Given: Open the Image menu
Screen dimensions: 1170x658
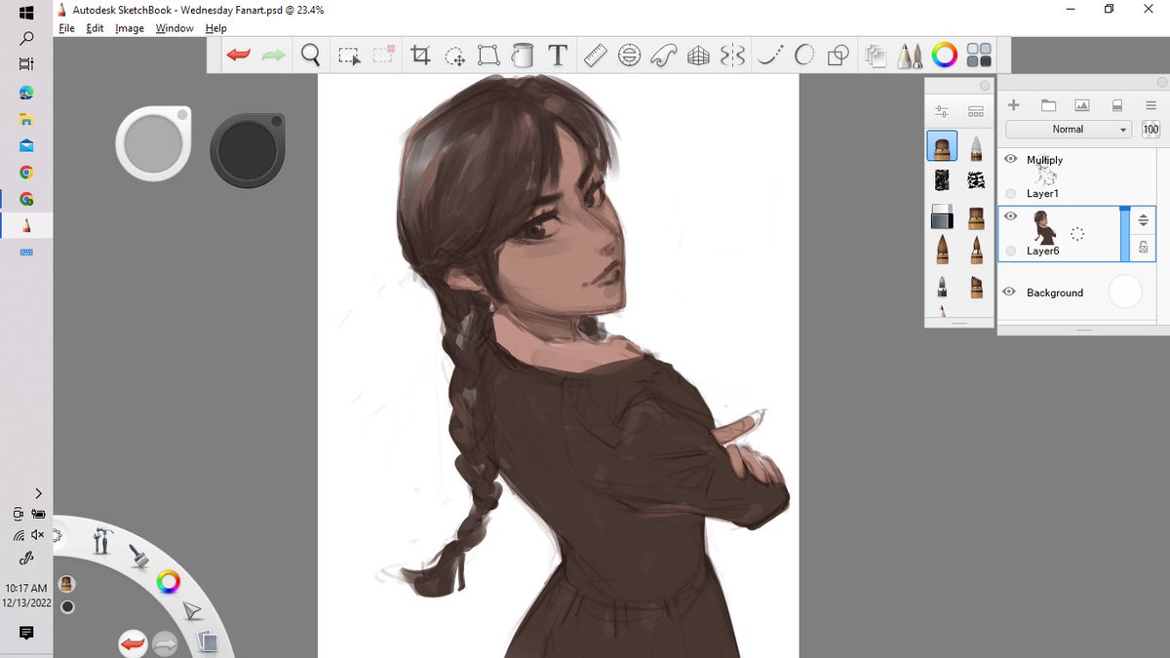Looking at the screenshot, I should point(130,28).
